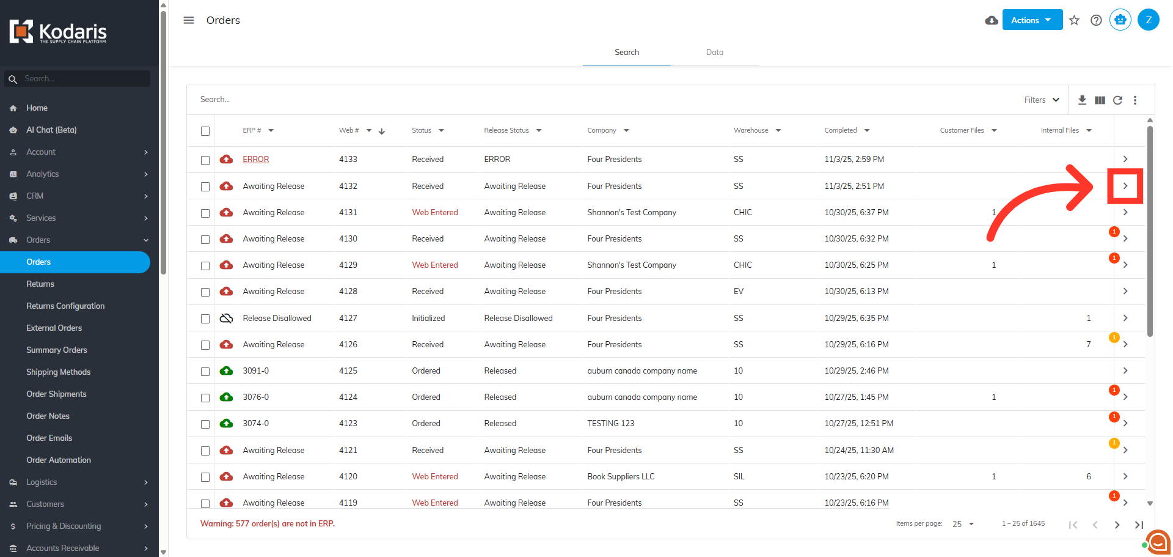Go to the next page of orders
This screenshot has height=557, width=1173.
click(1117, 525)
